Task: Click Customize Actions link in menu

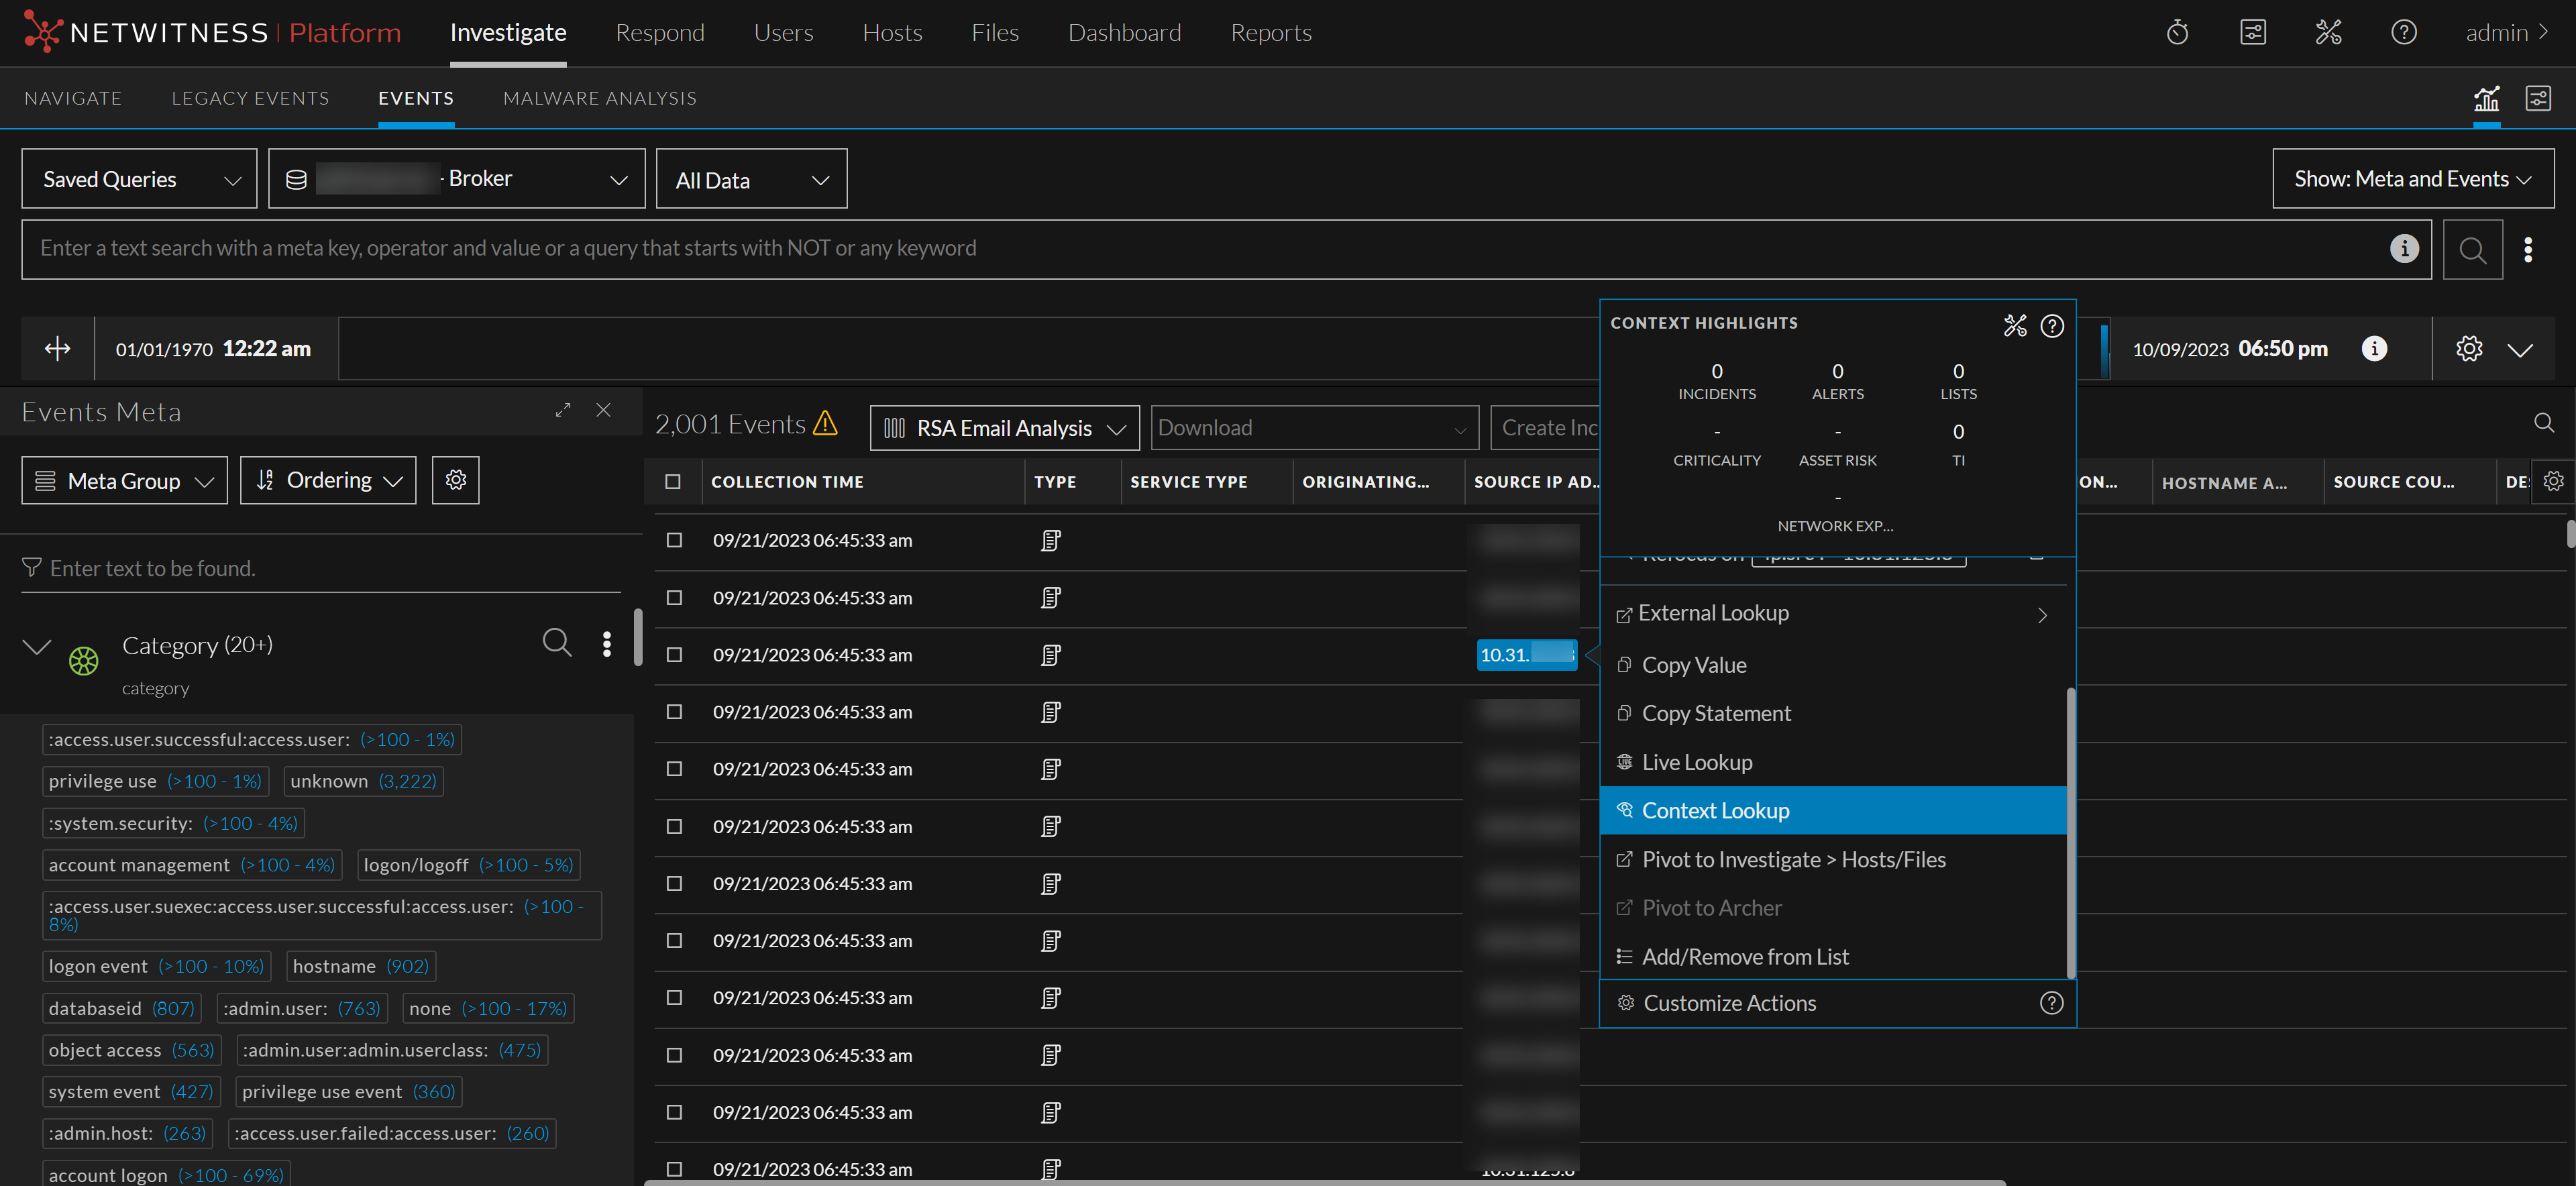Action: pyautogui.click(x=1729, y=1004)
